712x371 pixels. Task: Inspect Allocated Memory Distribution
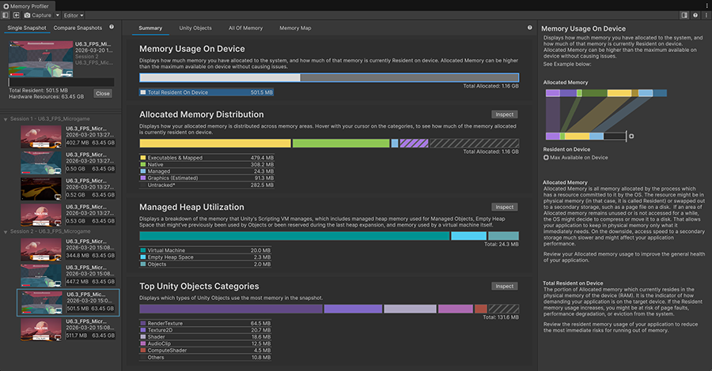[x=505, y=114]
